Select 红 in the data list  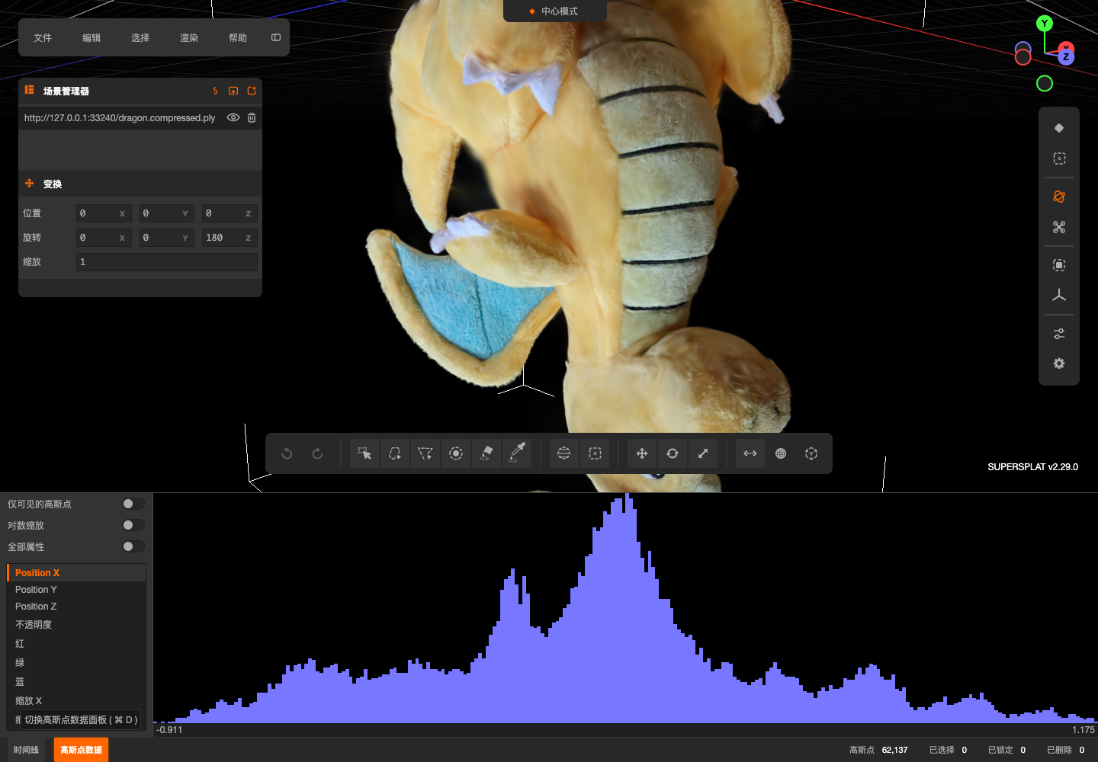coord(76,644)
